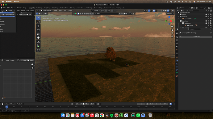
Task: Click the timeline frame 1 playhead marker
Action: [6, 107]
